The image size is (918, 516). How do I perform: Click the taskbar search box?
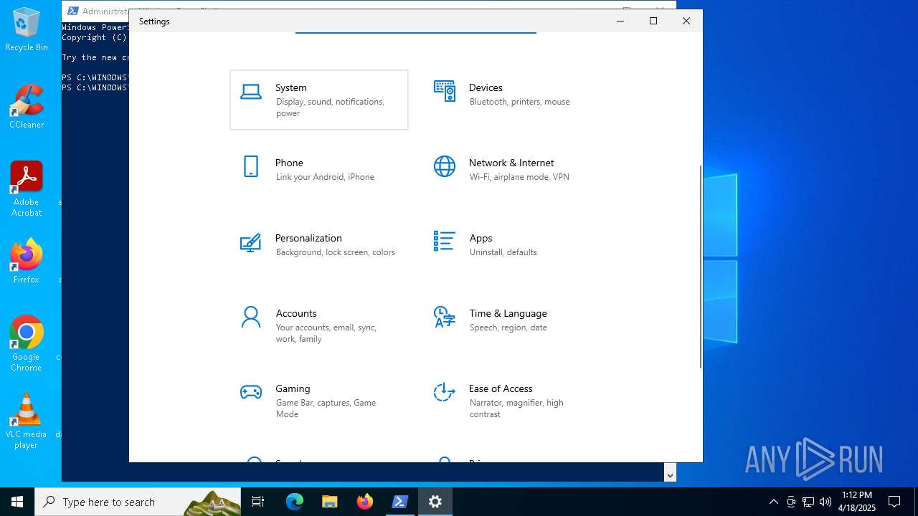(138, 502)
